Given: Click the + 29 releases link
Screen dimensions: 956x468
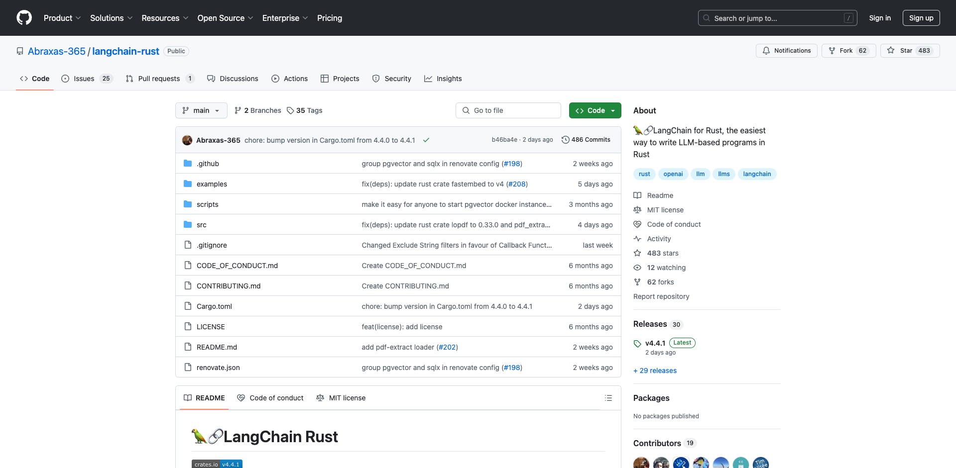Looking at the screenshot, I should [655, 371].
